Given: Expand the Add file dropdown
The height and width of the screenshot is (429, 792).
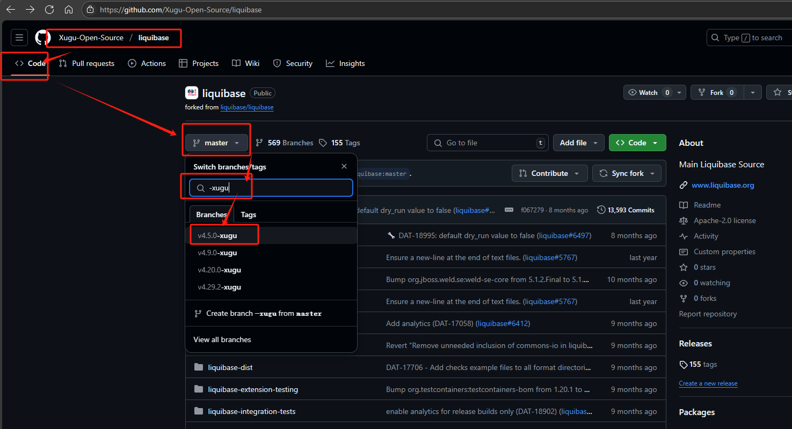Looking at the screenshot, I should point(578,143).
